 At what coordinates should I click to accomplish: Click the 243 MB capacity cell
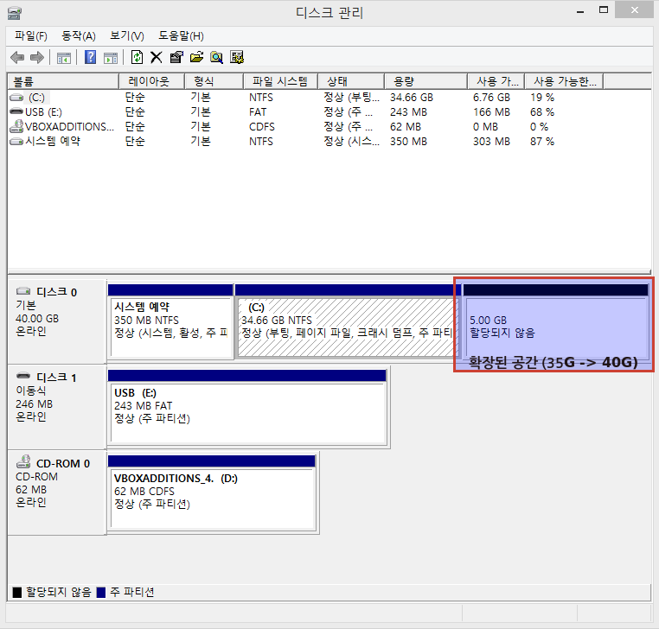[x=408, y=112]
